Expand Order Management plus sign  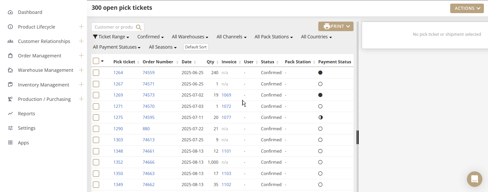pos(81,56)
